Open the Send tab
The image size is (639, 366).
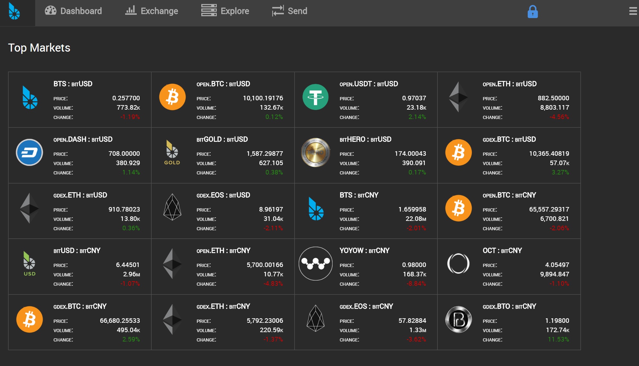point(289,11)
